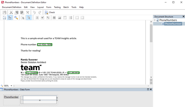Open the Tools menu
The width and height of the screenshot is (185, 107).
coord(74,7)
